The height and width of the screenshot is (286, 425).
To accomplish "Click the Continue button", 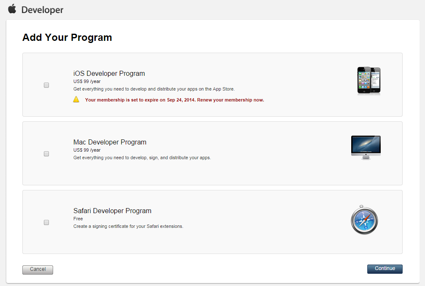I will [x=385, y=269].
